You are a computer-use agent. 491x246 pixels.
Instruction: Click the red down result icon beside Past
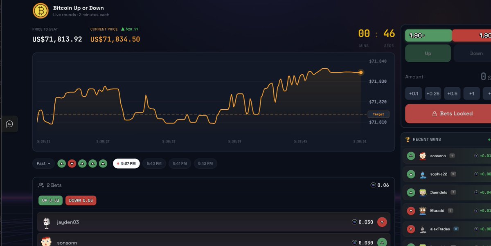pyautogui.click(x=72, y=164)
